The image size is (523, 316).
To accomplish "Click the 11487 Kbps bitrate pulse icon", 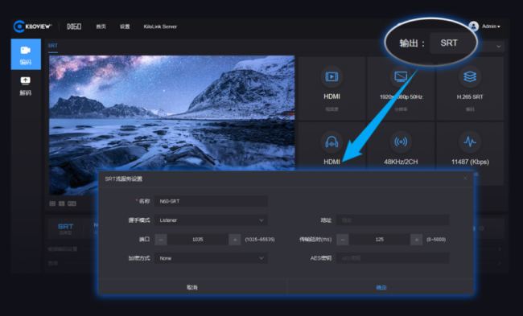I will (470, 142).
